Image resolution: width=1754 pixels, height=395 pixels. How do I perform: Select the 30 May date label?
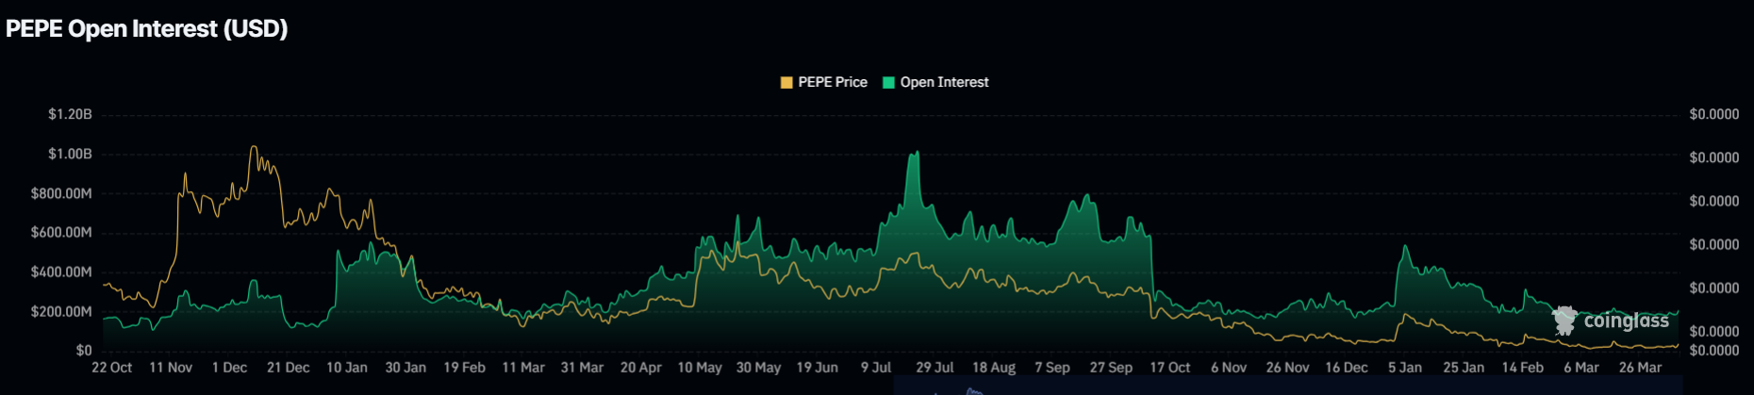click(758, 368)
